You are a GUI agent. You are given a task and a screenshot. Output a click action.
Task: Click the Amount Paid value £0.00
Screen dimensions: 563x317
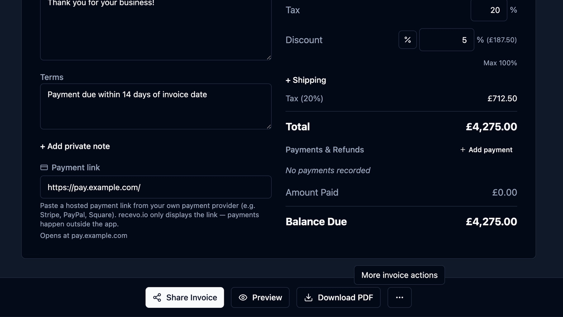coord(505,192)
